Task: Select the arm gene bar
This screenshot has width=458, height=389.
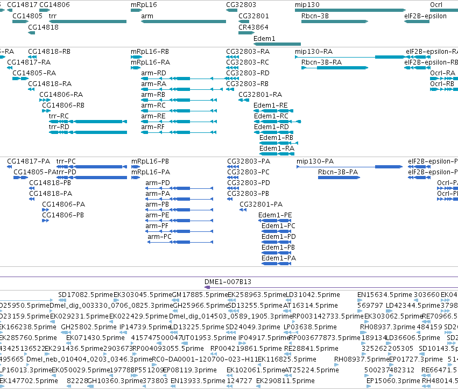Action: pyautogui.click(x=184, y=22)
